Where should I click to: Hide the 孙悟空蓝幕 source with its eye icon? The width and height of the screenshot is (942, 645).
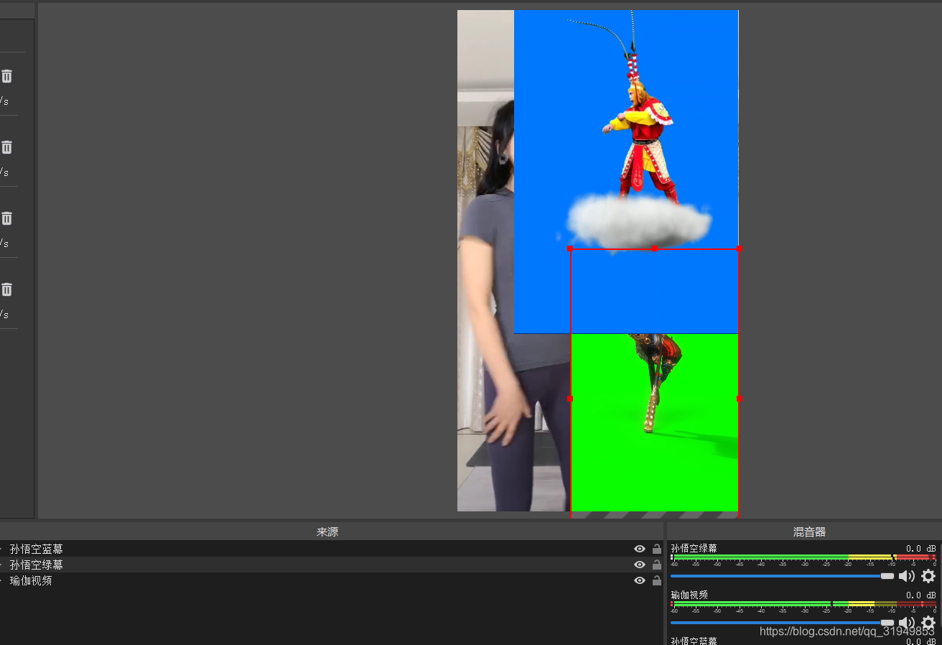639,549
